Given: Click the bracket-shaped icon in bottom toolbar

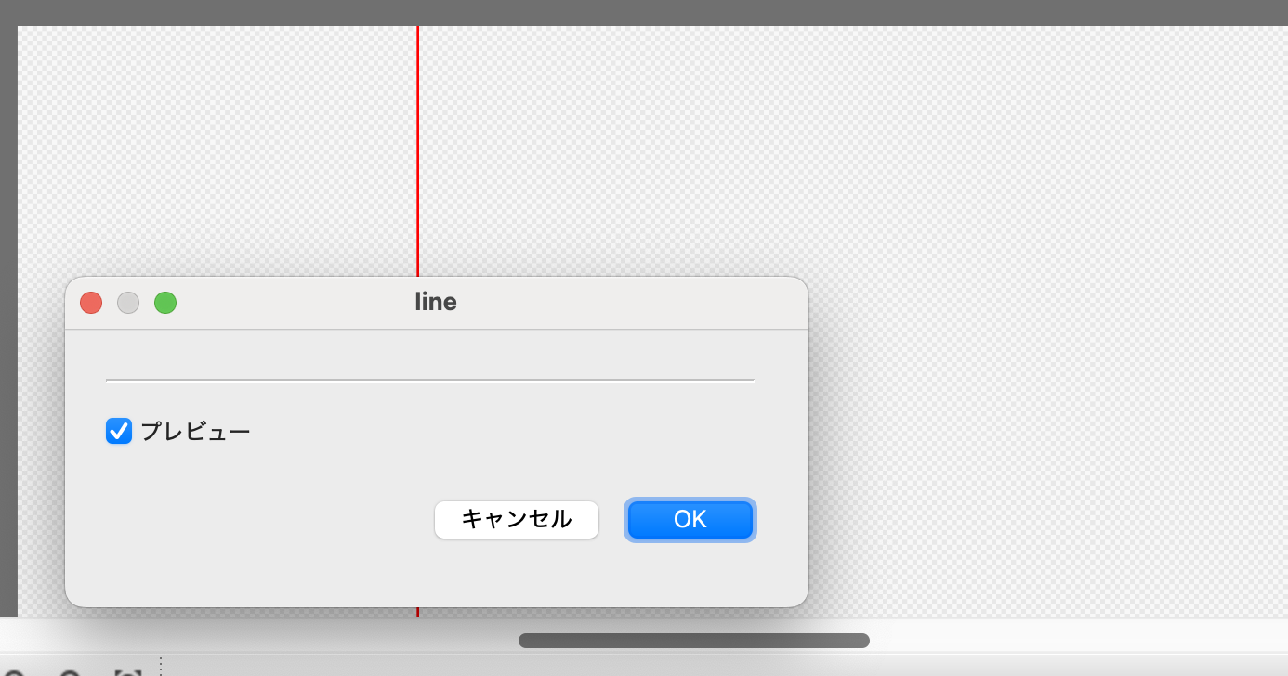Looking at the screenshot, I should coord(128,671).
